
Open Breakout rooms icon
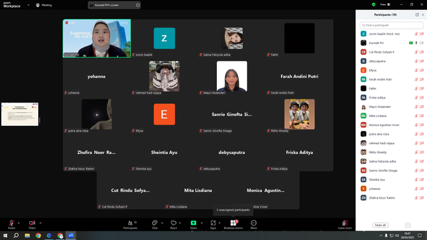click(234, 223)
